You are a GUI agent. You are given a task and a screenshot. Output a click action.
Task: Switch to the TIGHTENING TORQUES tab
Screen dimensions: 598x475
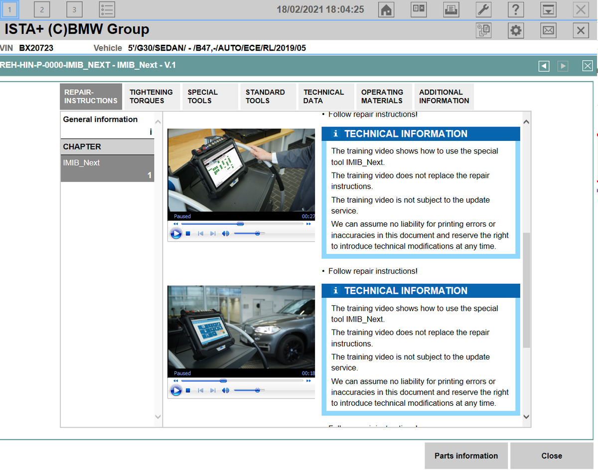[x=152, y=96]
